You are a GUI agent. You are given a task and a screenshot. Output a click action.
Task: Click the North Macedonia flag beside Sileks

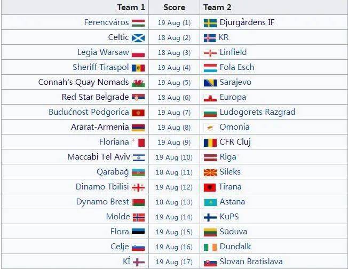tap(210, 172)
